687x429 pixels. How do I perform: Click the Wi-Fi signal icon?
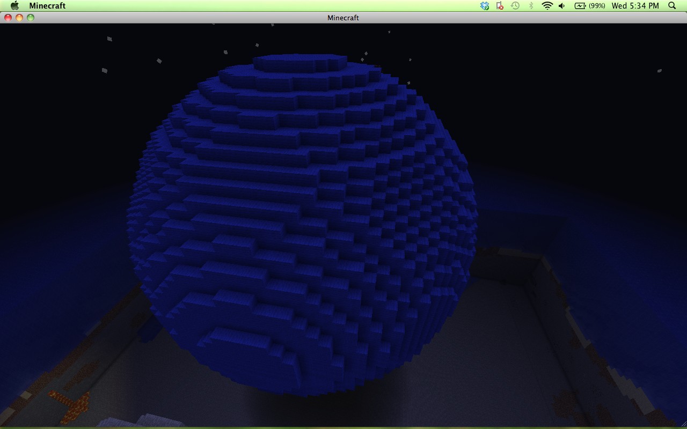pyautogui.click(x=547, y=6)
